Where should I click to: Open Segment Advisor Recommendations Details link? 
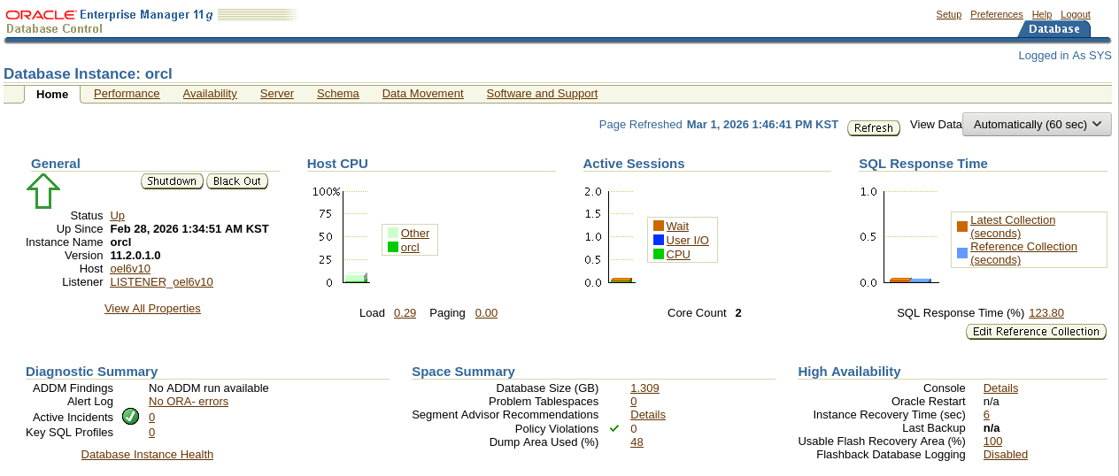648,415
